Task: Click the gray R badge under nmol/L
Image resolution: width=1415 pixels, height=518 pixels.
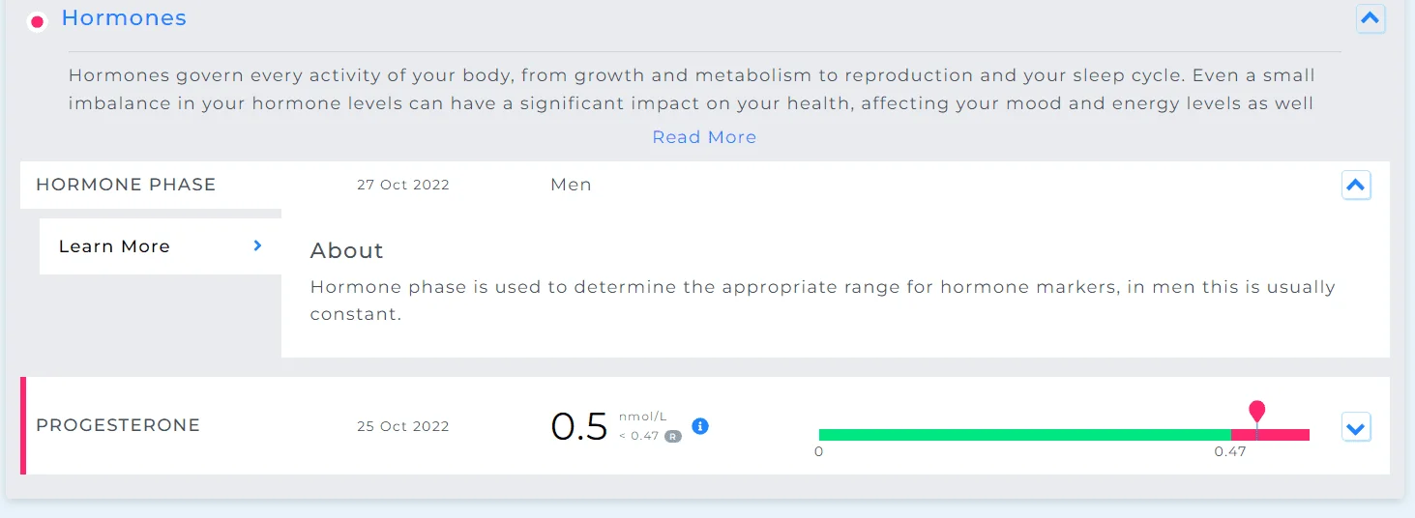Action: 673,436
